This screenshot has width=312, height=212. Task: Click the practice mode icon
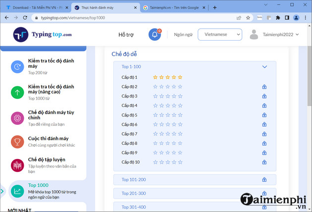point(17,165)
